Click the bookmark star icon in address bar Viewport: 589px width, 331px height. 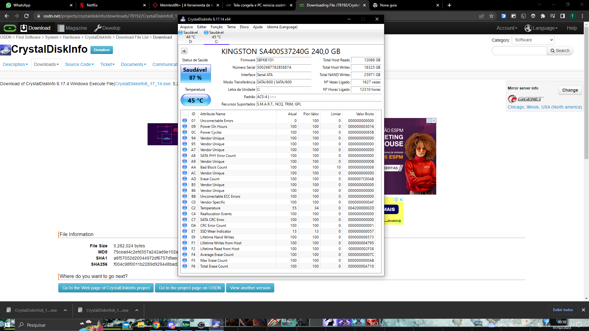(x=491, y=16)
